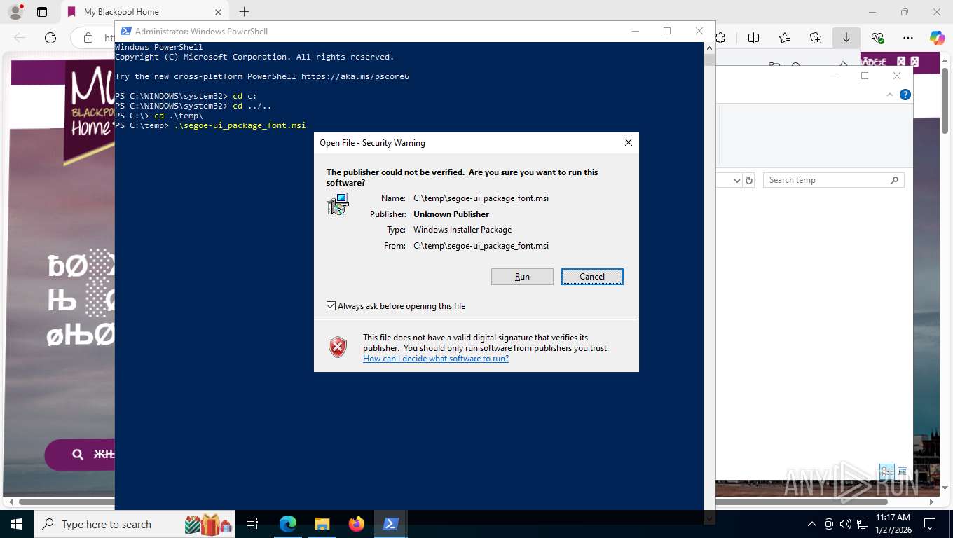Image resolution: width=953 pixels, height=538 pixels.
Task: Open the Windows Start menu
Action: coord(16,524)
